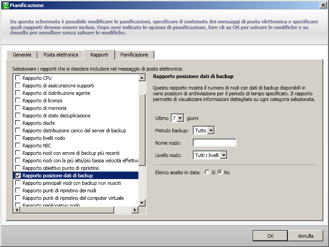Check Rapporto obiettivo punto di ripristino
This screenshot has width=329, height=247.
18,168
